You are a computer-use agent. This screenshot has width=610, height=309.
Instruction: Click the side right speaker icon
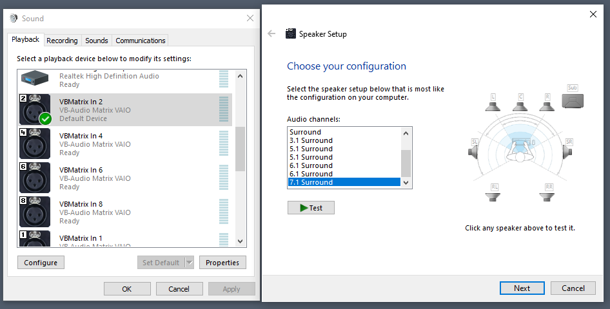[568, 149]
